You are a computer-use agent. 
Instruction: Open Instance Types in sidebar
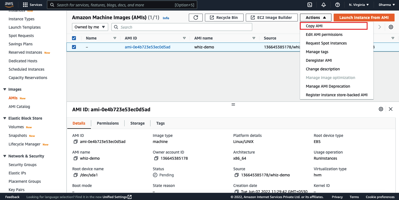click(21, 19)
